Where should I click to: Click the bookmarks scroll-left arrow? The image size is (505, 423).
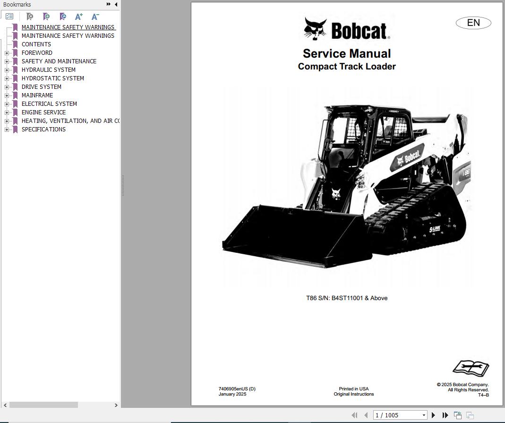pos(5,406)
